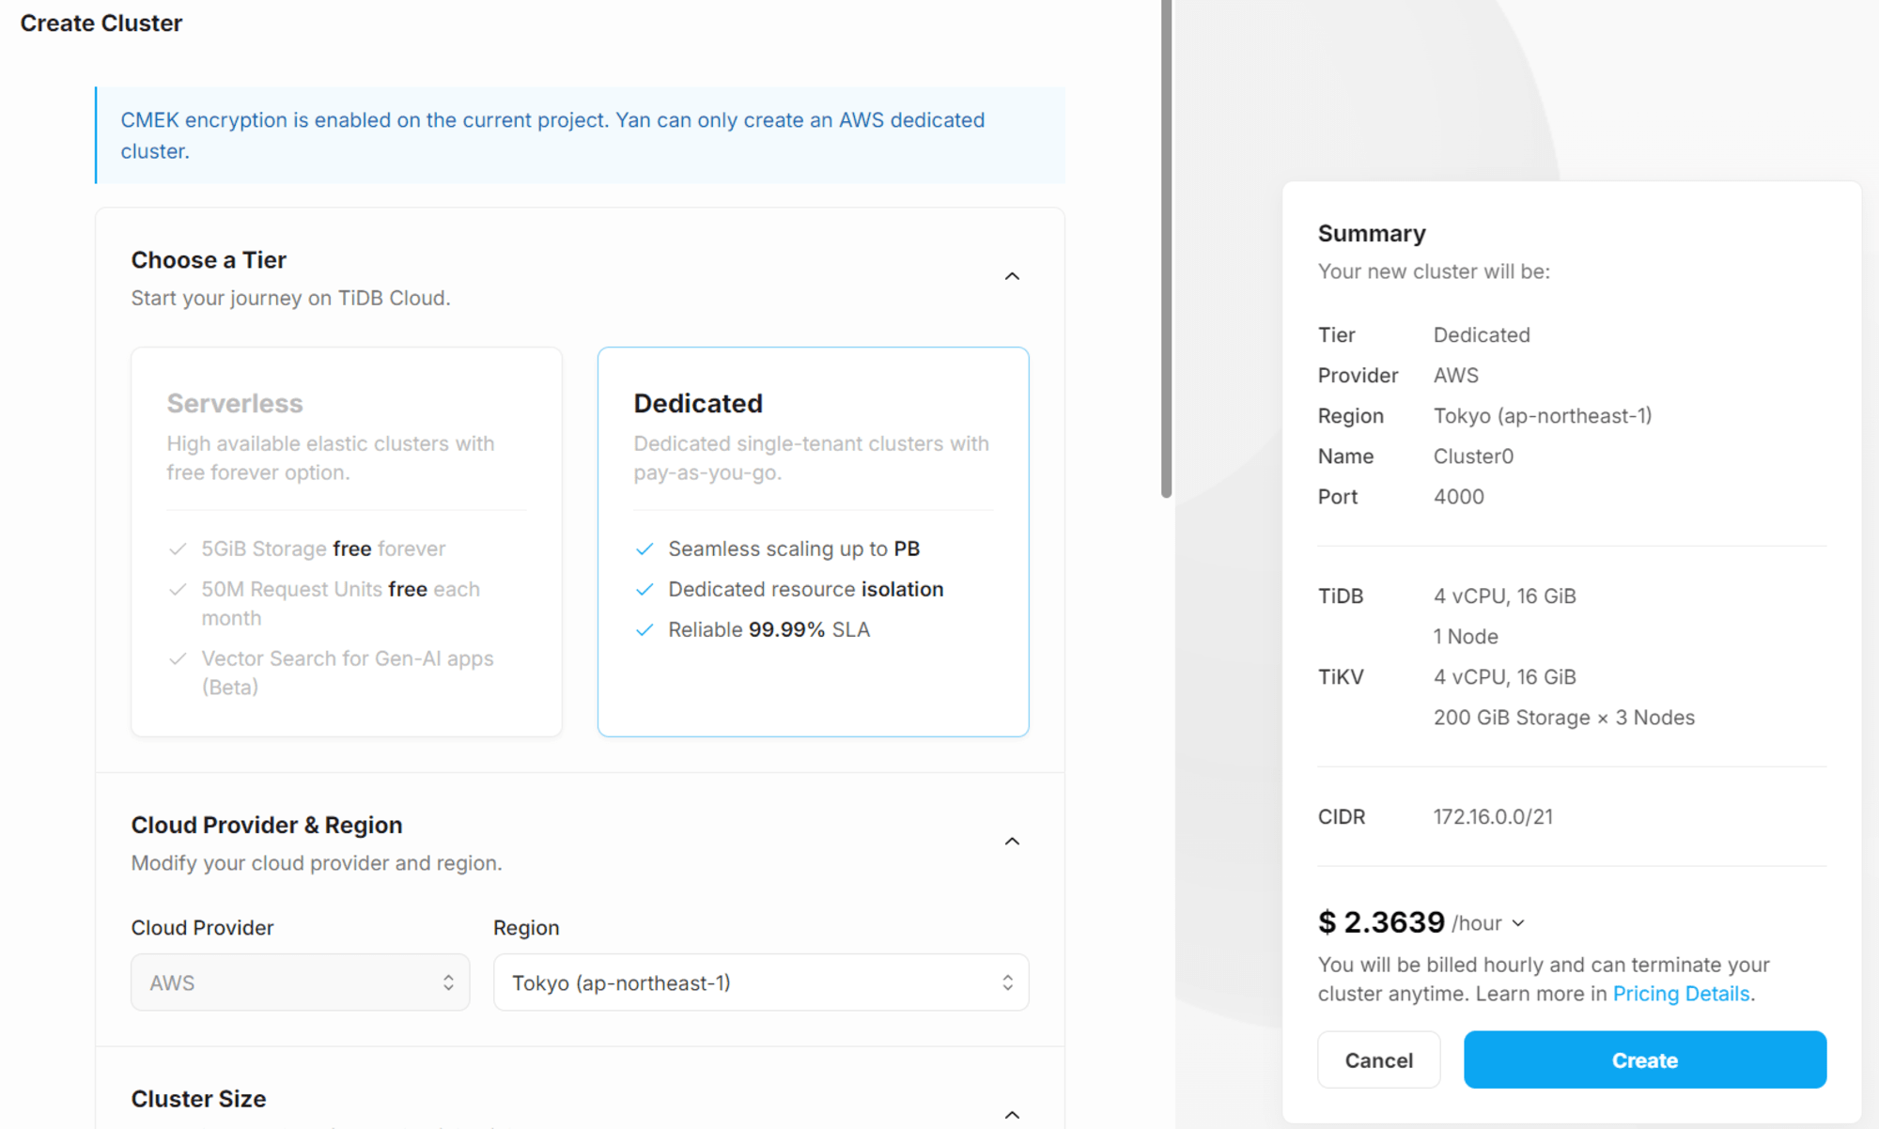Screen dimensions: 1879x1129
Task: Click the page vertical scrollbar
Action: point(1166,249)
